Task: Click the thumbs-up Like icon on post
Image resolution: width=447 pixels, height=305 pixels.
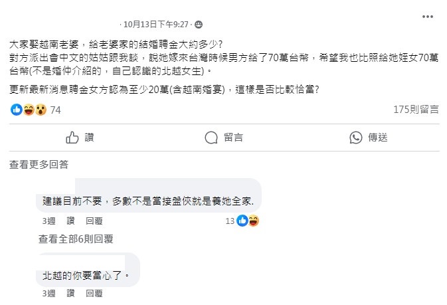Action: pyautogui.click(x=73, y=138)
